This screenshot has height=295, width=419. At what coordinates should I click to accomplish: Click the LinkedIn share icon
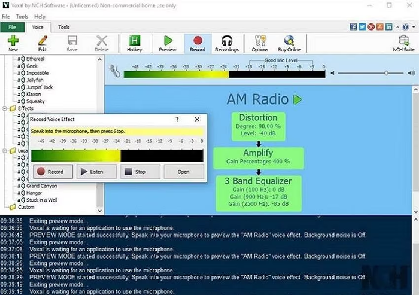coord(389,27)
